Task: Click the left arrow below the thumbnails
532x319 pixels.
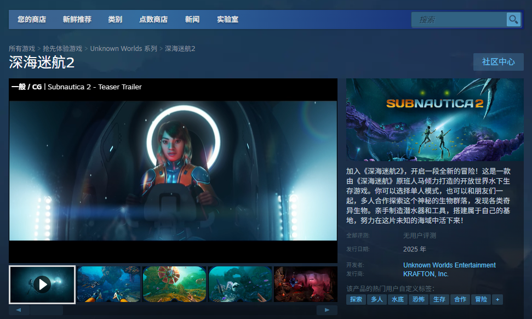Action: 20,310
